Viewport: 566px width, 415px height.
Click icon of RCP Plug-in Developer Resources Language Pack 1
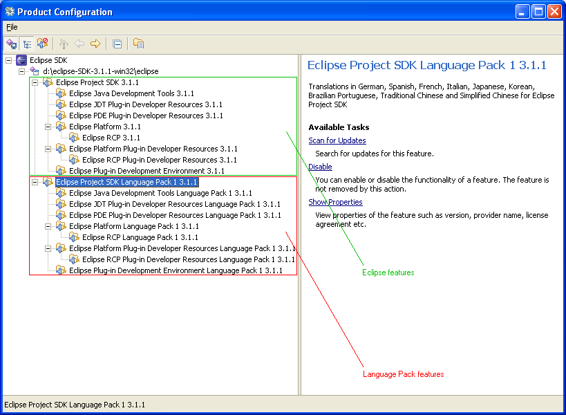pyautogui.click(x=74, y=259)
